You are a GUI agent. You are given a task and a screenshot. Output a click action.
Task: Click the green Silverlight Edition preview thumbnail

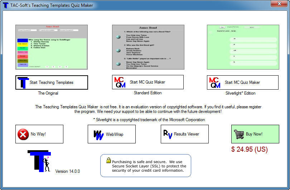click(x=243, y=47)
